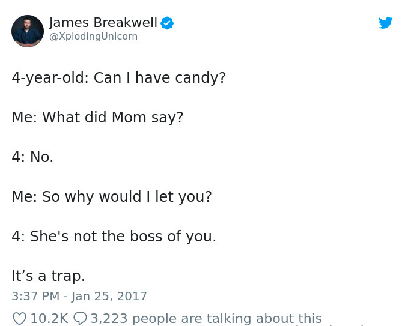The height and width of the screenshot is (326, 408).
Task: Like the tweet with the heart icon
Action: click(x=19, y=318)
